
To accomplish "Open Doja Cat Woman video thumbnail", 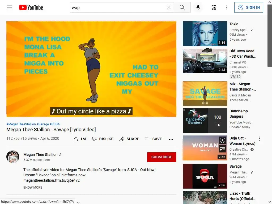I will [x=205, y=148].
